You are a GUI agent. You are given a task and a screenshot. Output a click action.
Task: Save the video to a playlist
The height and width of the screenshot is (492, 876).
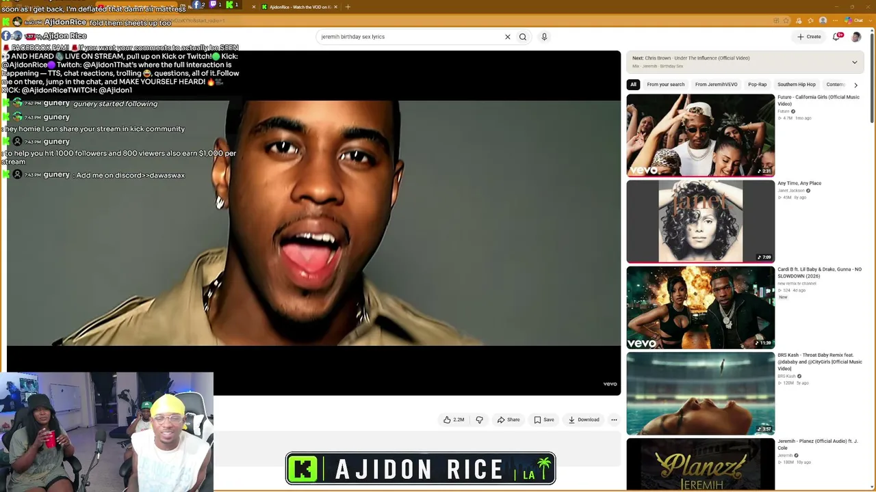[x=544, y=420]
